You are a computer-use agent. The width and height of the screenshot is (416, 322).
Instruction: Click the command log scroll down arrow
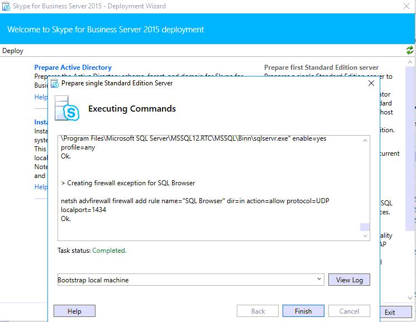tap(365, 236)
